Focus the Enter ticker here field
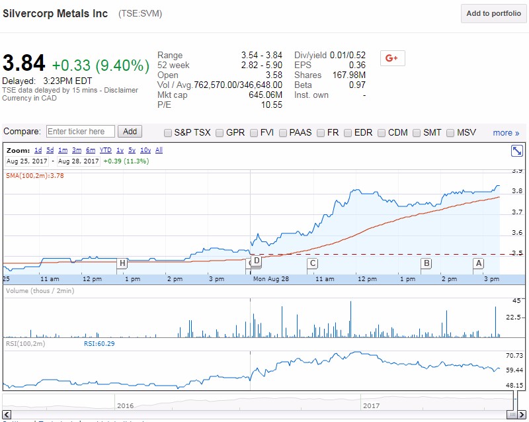 (81, 132)
